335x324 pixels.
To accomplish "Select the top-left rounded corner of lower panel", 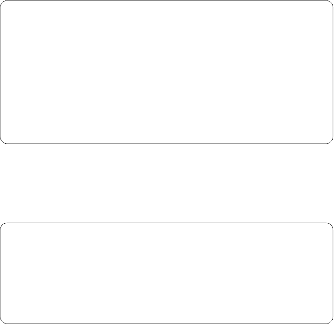I will click(x=3, y=226).
